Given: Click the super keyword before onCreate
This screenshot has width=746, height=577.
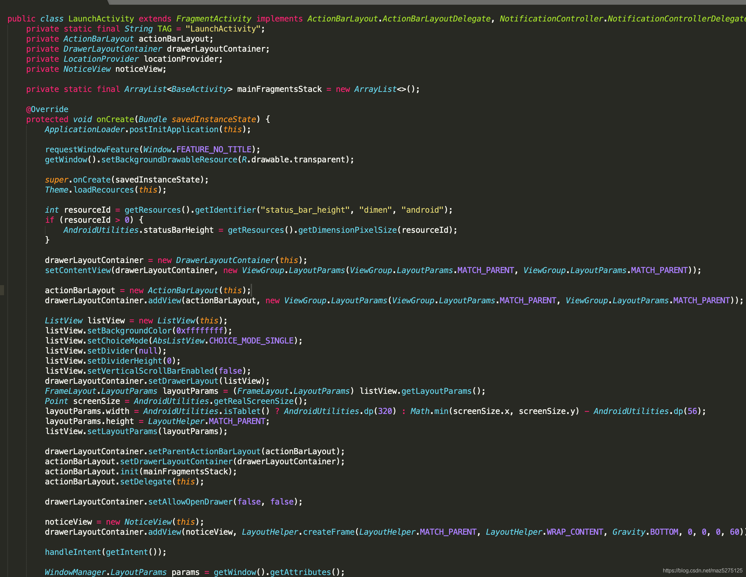Looking at the screenshot, I should pyautogui.click(x=57, y=180).
